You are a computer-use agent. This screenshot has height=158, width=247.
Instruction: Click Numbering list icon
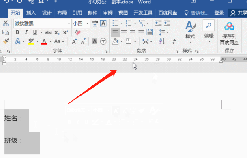tap(129, 23)
